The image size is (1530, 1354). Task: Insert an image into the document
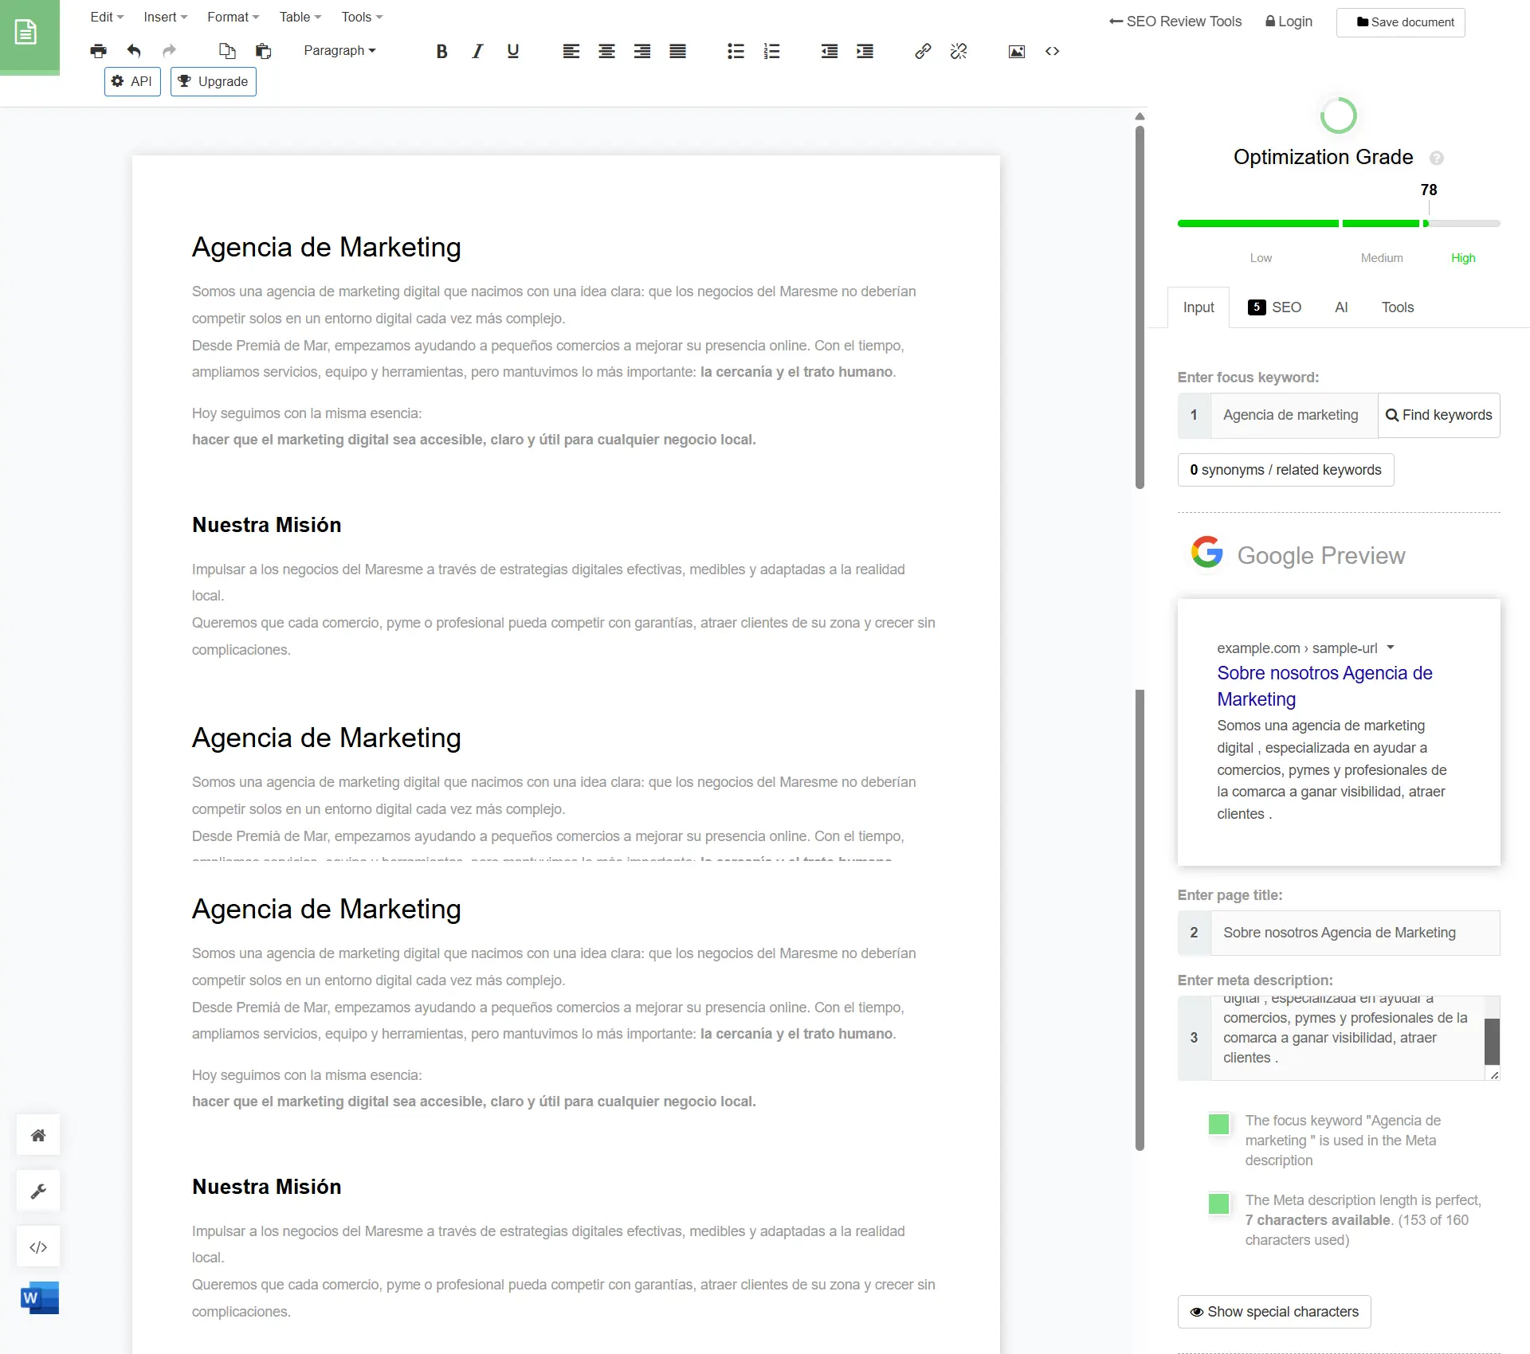point(1016,51)
